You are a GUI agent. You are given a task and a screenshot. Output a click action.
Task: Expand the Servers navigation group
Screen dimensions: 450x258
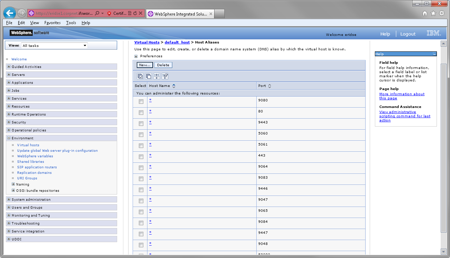pyautogui.click(x=9, y=75)
